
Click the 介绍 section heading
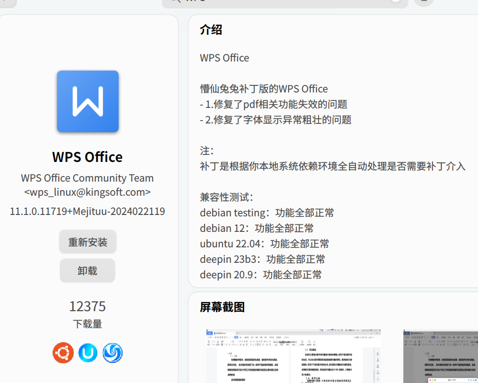point(211,30)
